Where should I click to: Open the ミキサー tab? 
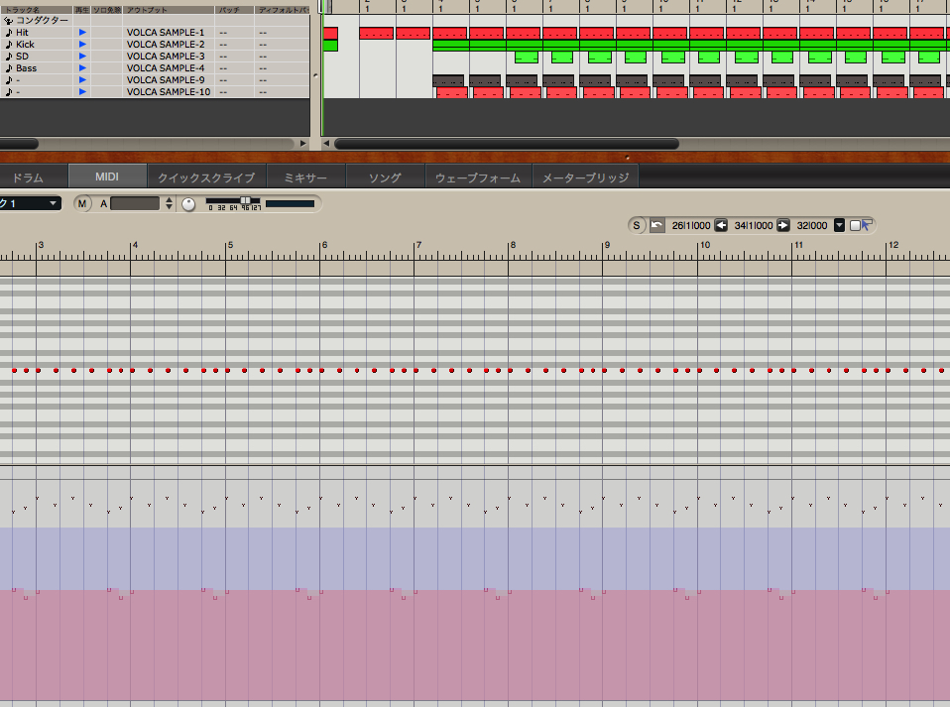(x=305, y=177)
